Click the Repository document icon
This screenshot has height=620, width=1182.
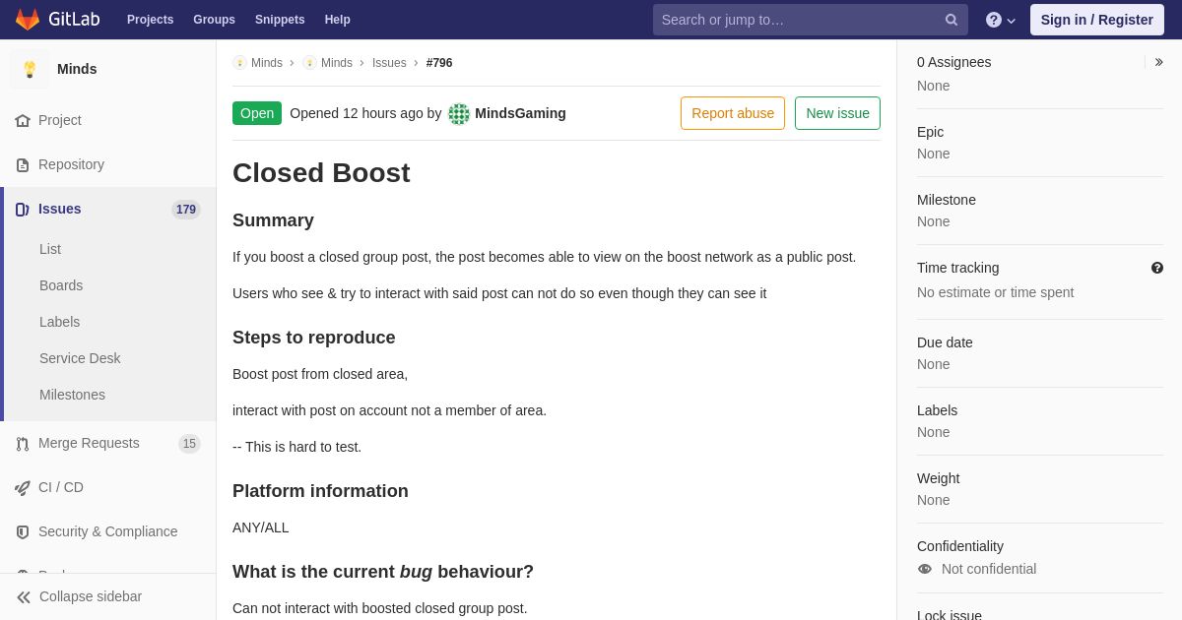pyautogui.click(x=23, y=165)
